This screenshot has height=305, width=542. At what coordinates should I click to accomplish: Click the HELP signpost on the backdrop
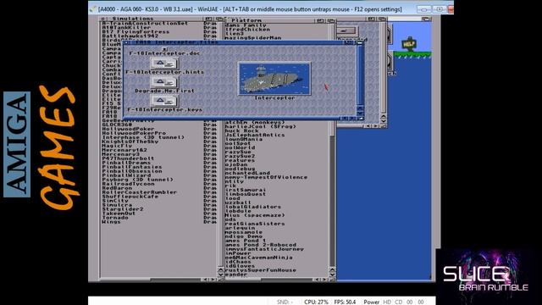(x=409, y=45)
